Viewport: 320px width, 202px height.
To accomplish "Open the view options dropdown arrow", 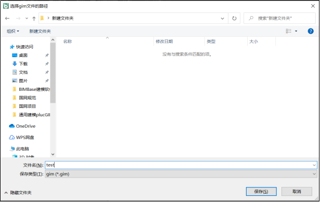I will 296,31.
